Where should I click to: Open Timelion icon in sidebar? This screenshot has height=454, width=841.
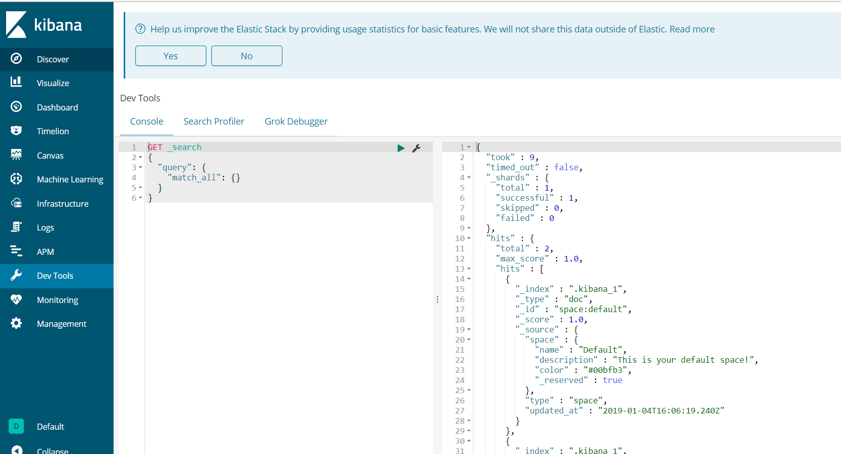[16, 131]
